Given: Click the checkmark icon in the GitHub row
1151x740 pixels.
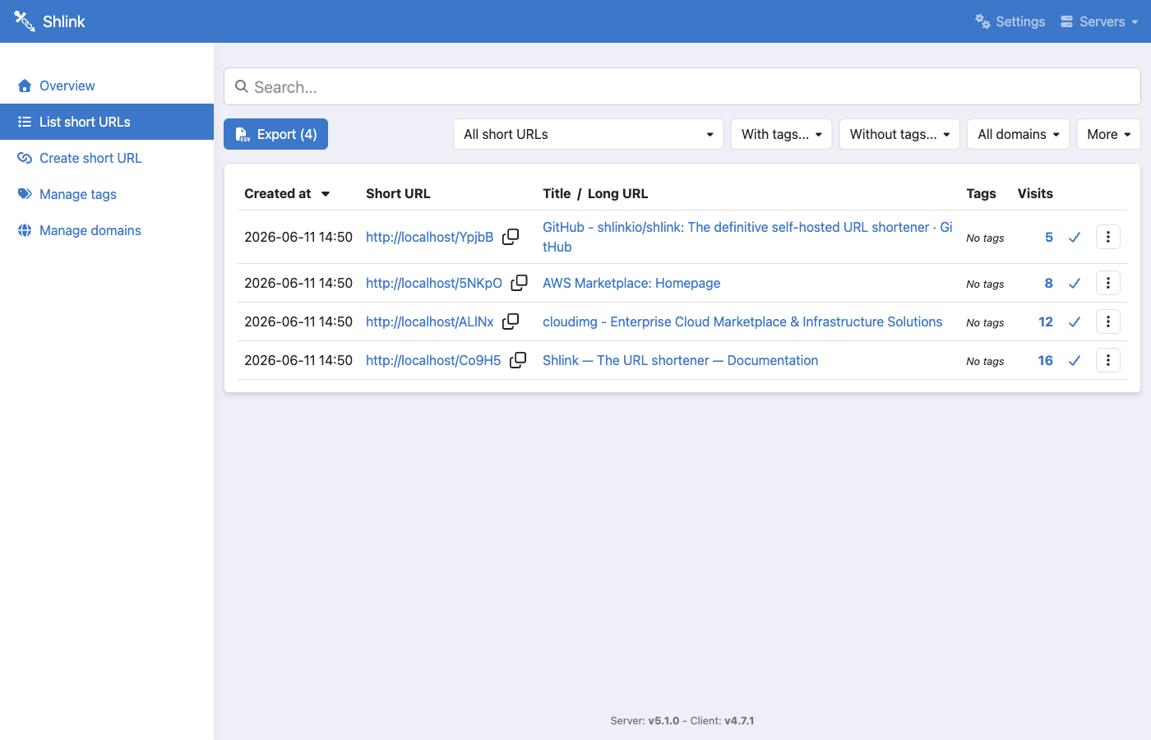Looking at the screenshot, I should pyautogui.click(x=1074, y=238).
